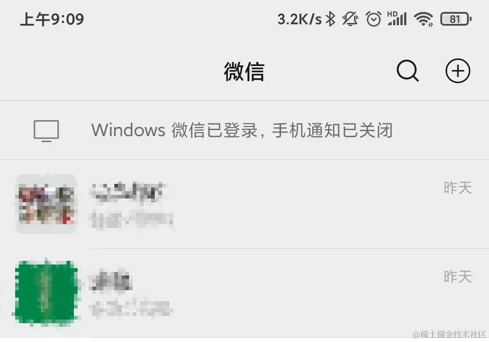
Task: Open the search magnifier icon
Action: (408, 71)
